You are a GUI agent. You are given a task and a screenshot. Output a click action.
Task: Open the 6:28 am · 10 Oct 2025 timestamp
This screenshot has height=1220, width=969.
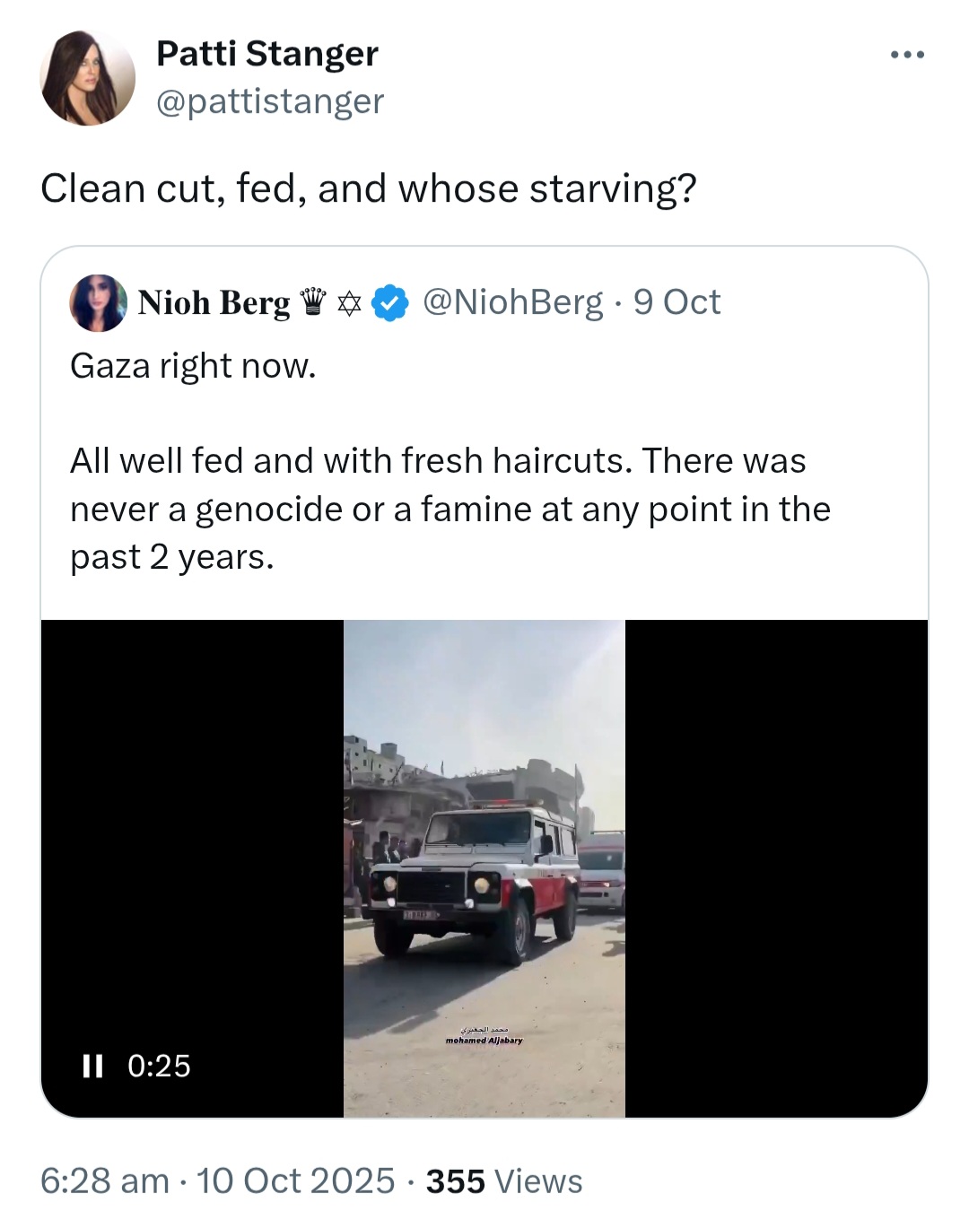(218, 1181)
